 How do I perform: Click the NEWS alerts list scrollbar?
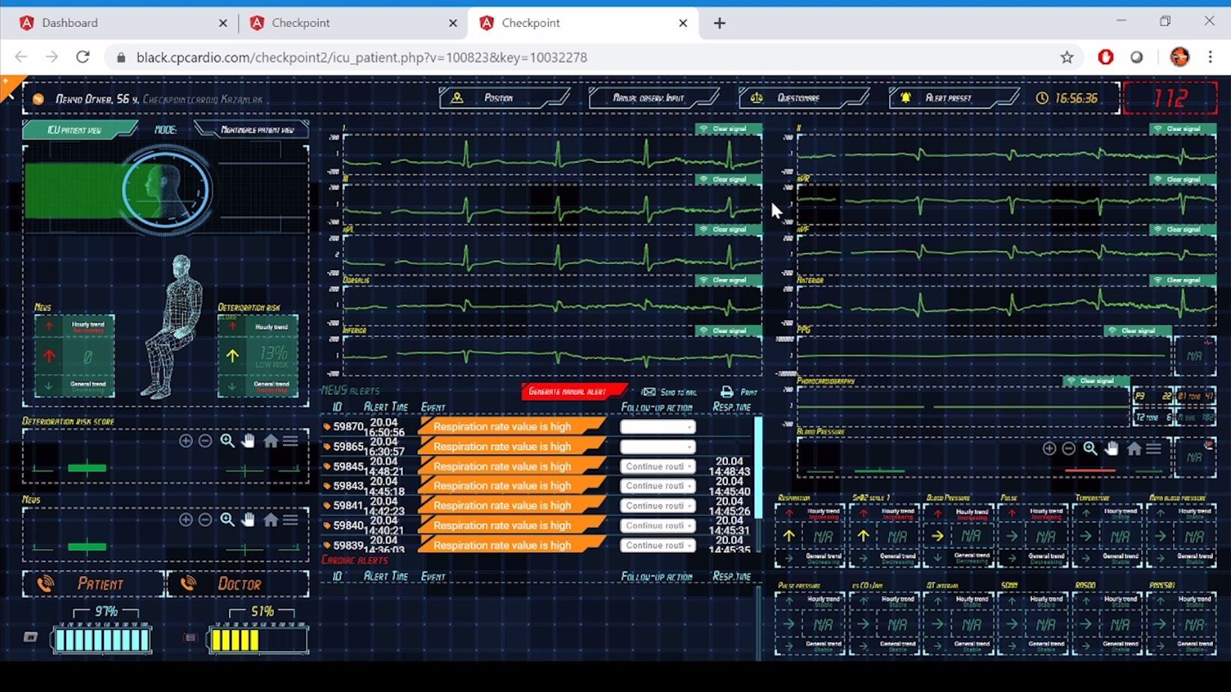tap(758, 468)
